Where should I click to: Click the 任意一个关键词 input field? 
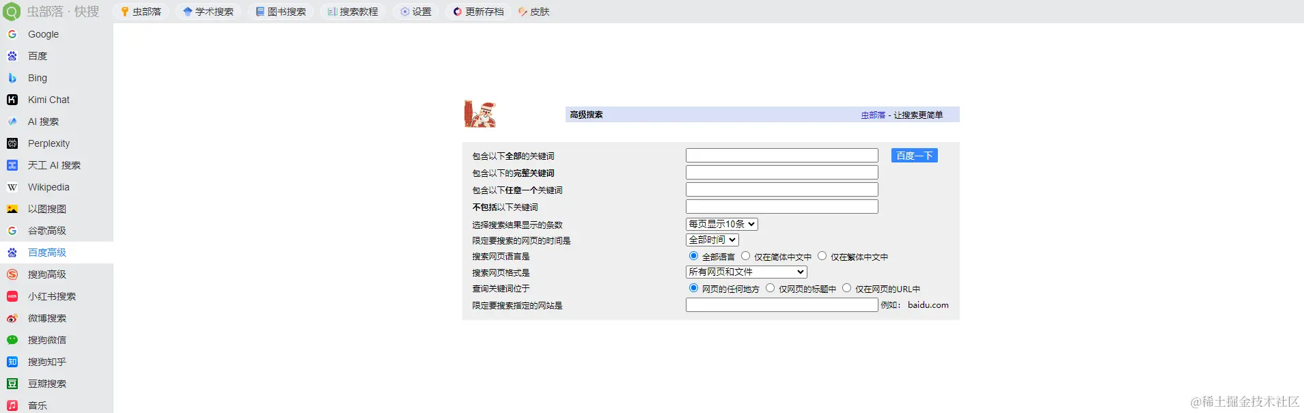[781, 190]
